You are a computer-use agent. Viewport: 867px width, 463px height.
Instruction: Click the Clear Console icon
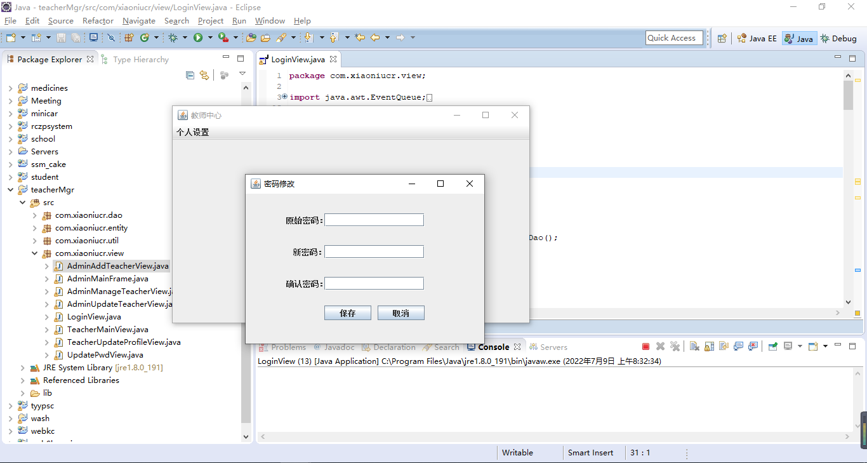click(694, 346)
